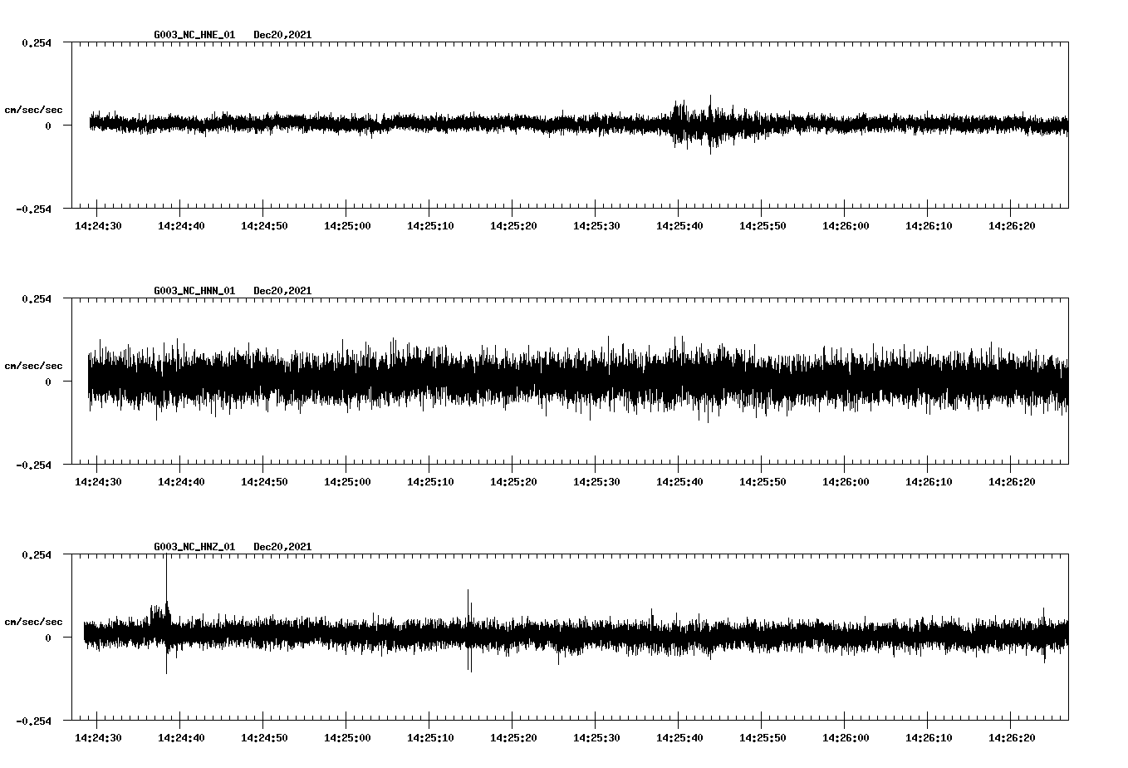Click the Dec20,2021 date on HNE plot
Image resolution: width=1128 pixels, height=768 pixels.
[282, 35]
